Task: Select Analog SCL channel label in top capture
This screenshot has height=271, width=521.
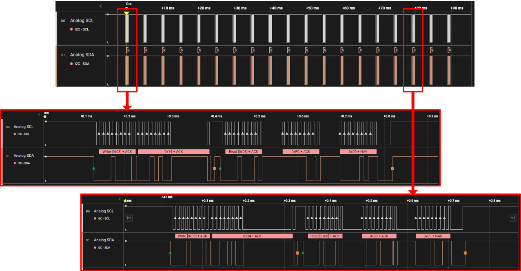Action: point(82,20)
